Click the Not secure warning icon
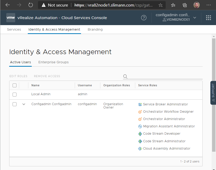The width and height of the screenshot is (216, 170). click(44, 5)
